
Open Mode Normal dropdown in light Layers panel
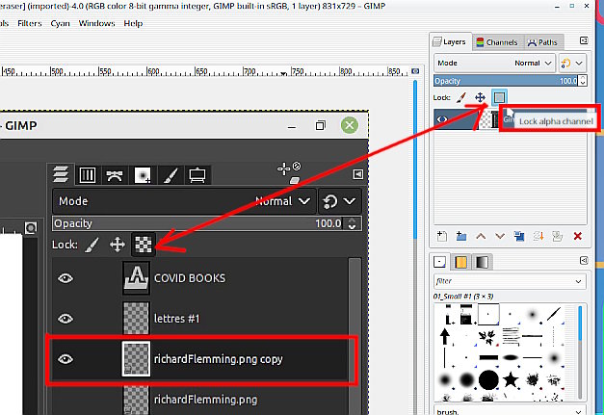pos(494,63)
